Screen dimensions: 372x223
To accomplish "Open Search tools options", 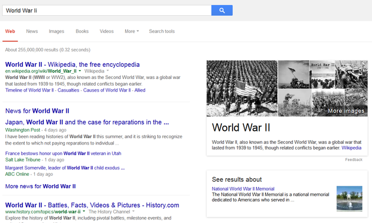I will 162,31.
